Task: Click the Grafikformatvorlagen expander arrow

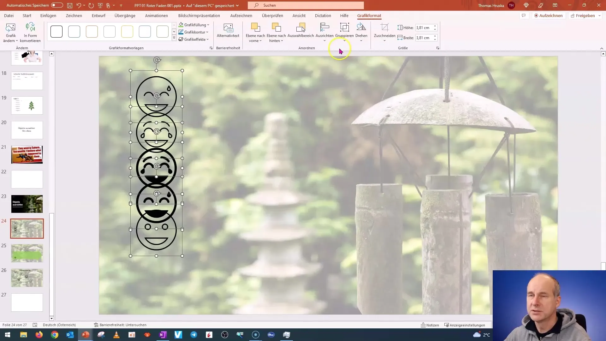Action: pyautogui.click(x=211, y=47)
